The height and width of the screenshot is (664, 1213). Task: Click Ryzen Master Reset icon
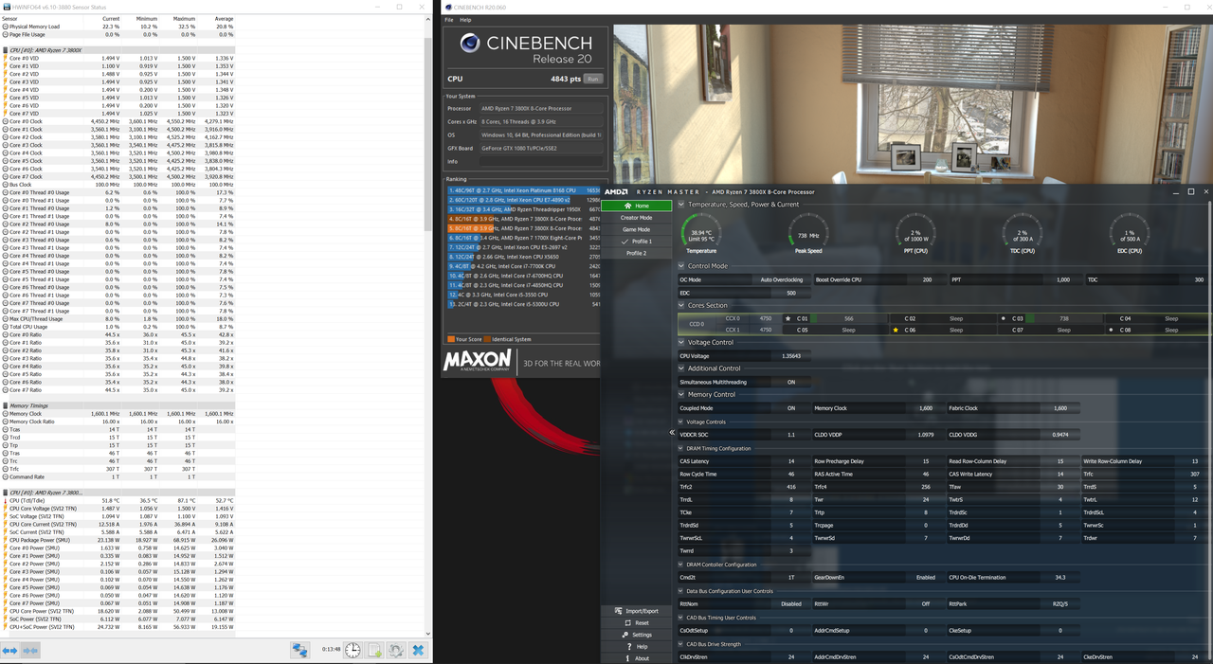627,623
